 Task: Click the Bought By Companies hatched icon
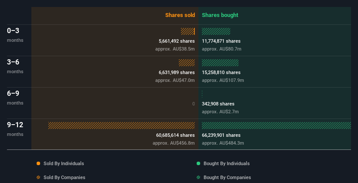coord(198,177)
